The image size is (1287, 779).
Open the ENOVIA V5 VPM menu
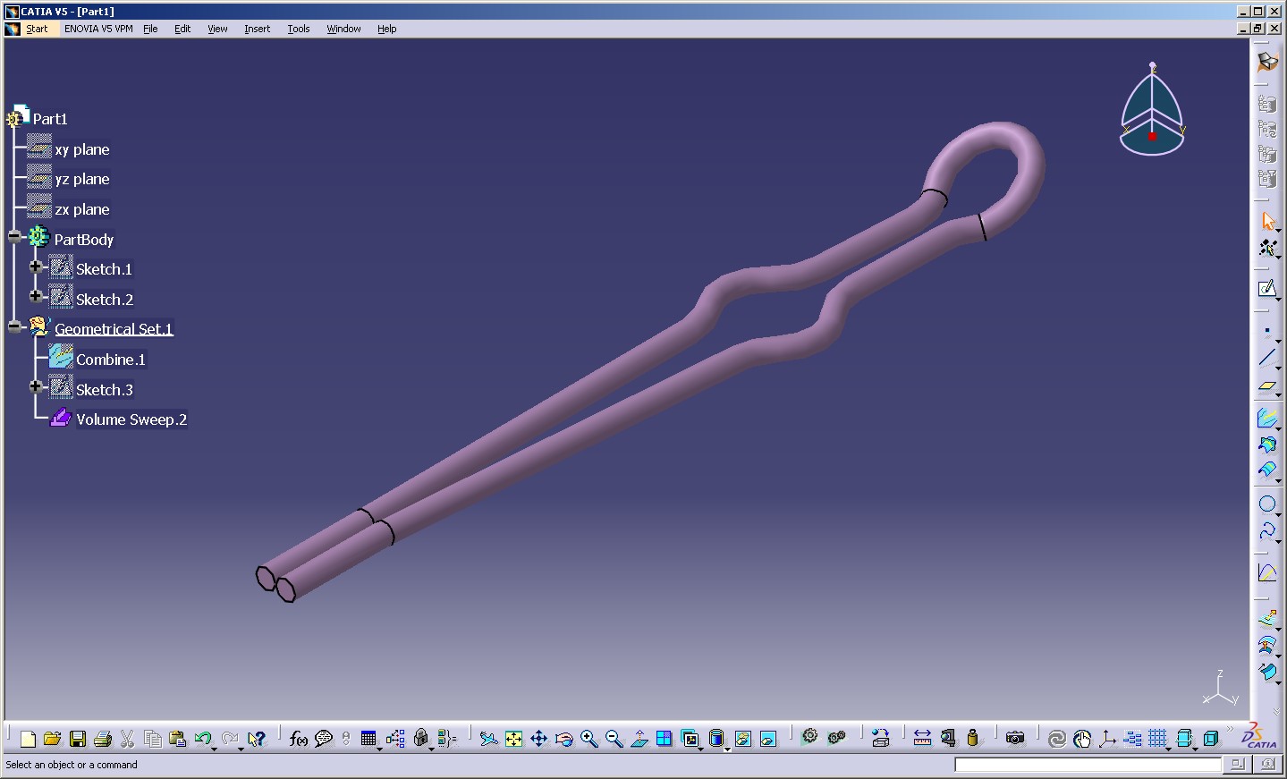point(98,29)
